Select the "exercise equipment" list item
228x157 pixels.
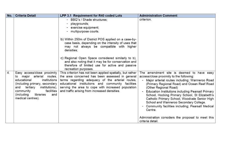point(85,28)
